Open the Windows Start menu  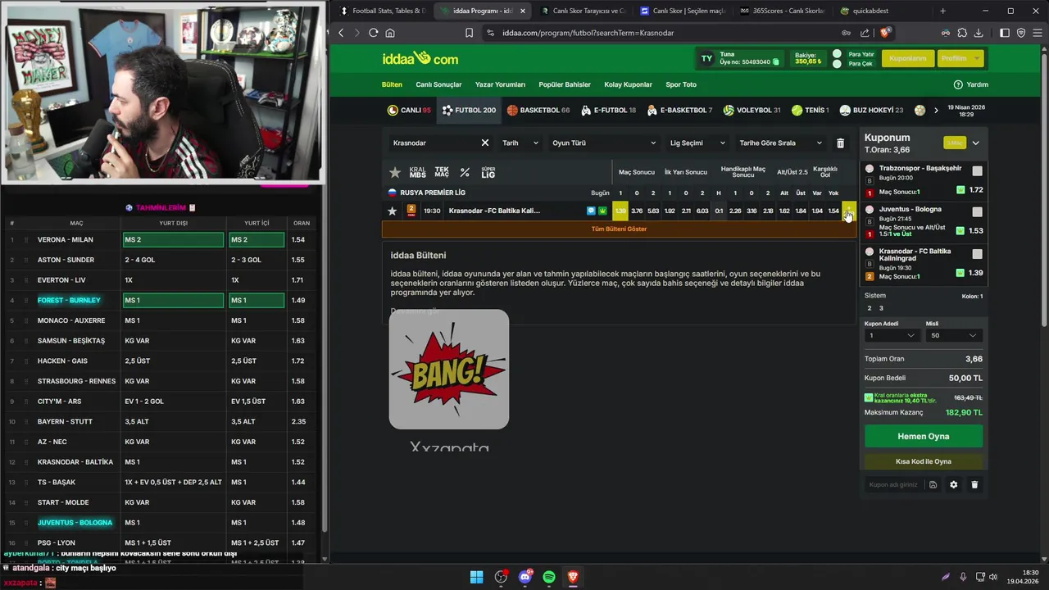coord(476,577)
